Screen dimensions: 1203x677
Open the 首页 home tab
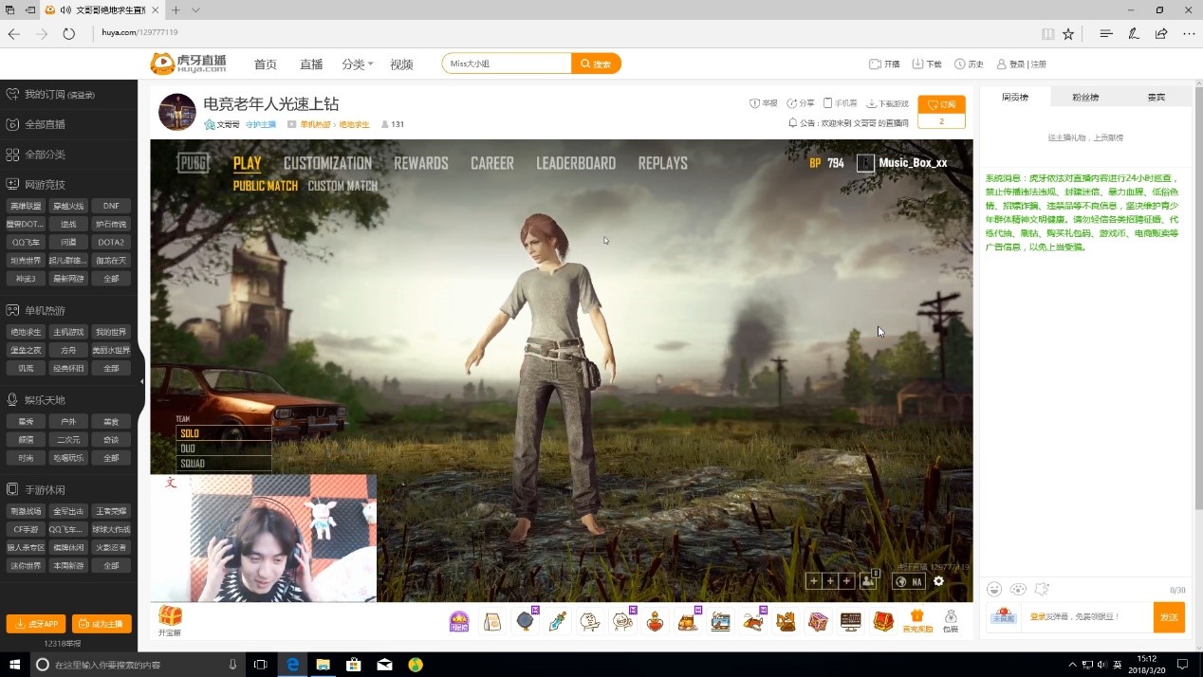pyautogui.click(x=266, y=64)
